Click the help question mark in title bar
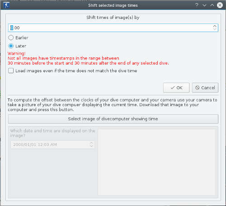226x206 pixels. coord(197,5)
